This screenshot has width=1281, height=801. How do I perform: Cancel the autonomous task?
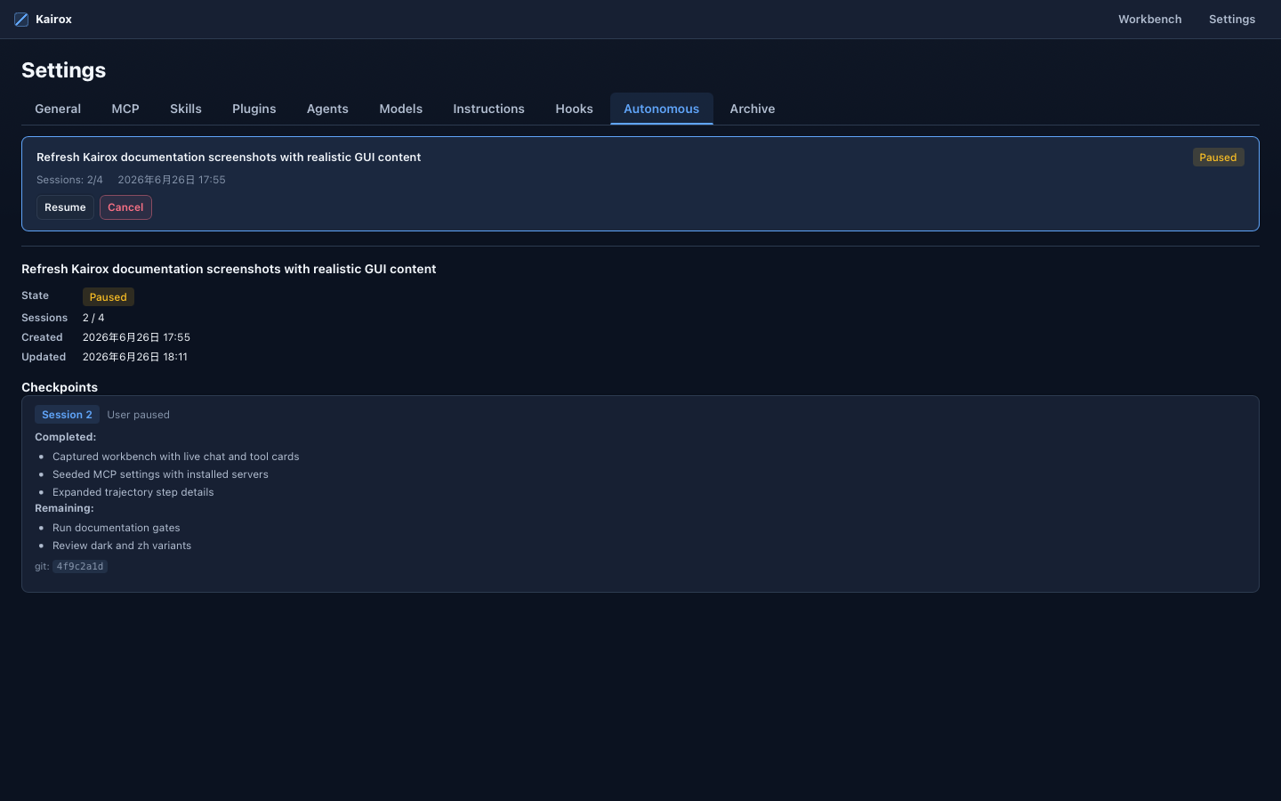[125, 207]
